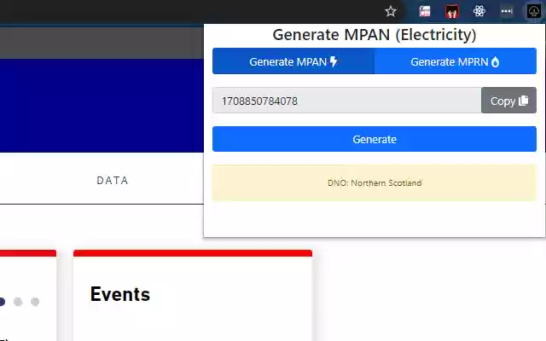
Task: Open the pink calendar extension icon
Action: (x=425, y=11)
